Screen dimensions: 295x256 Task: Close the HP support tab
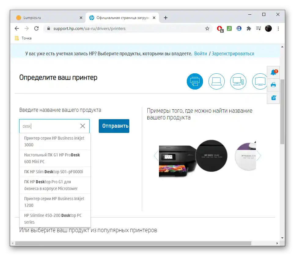tap(154, 18)
